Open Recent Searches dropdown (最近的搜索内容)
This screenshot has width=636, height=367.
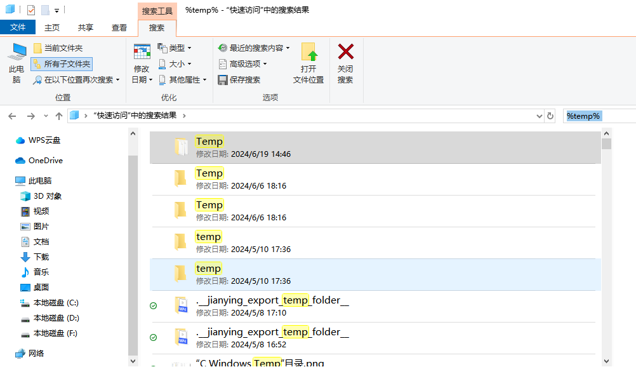point(254,48)
